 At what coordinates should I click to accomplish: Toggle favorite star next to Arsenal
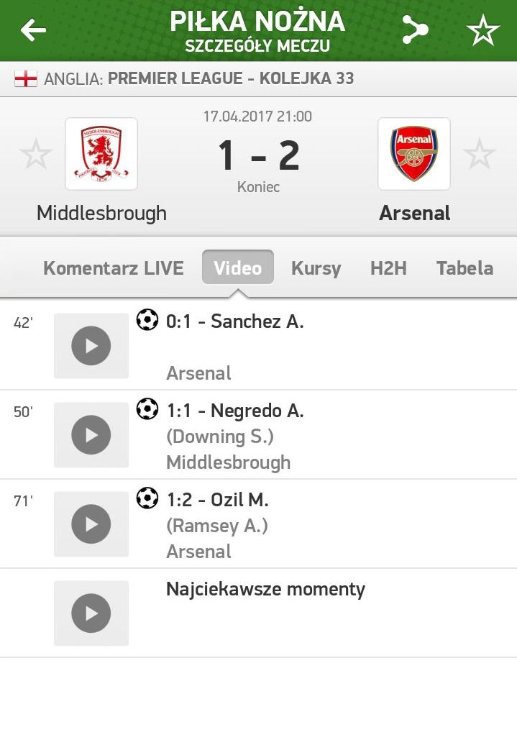coord(480,154)
